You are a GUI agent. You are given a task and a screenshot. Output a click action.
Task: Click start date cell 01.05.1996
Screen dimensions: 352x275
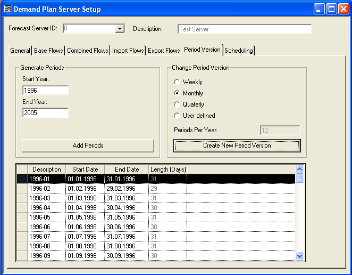coord(85,217)
